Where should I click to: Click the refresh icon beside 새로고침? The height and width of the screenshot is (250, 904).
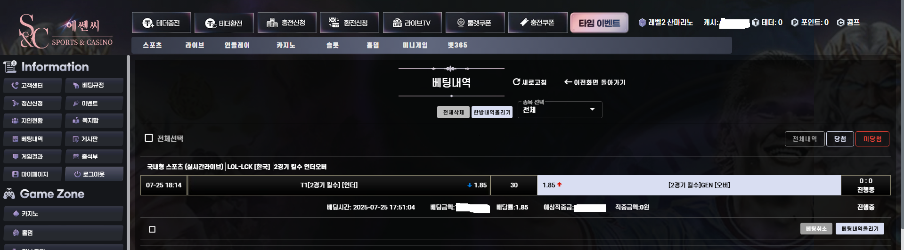pyautogui.click(x=516, y=82)
